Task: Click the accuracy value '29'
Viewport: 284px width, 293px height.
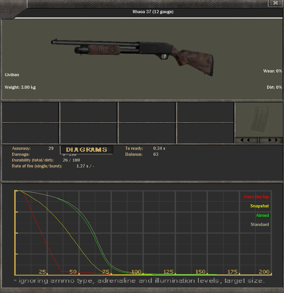Action: click(51, 148)
